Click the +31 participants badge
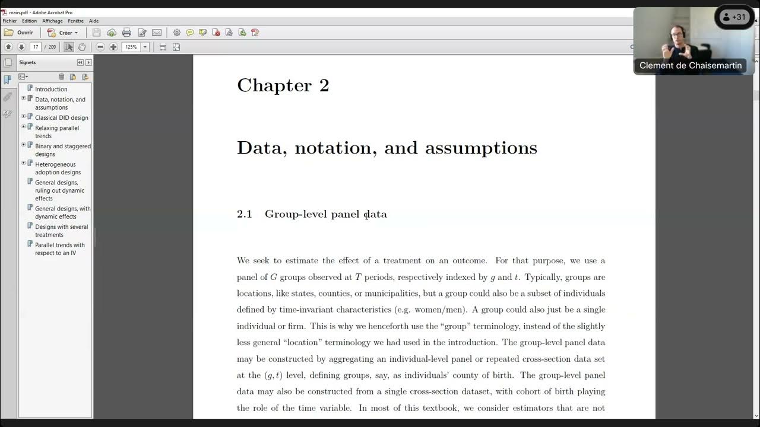 [734, 17]
